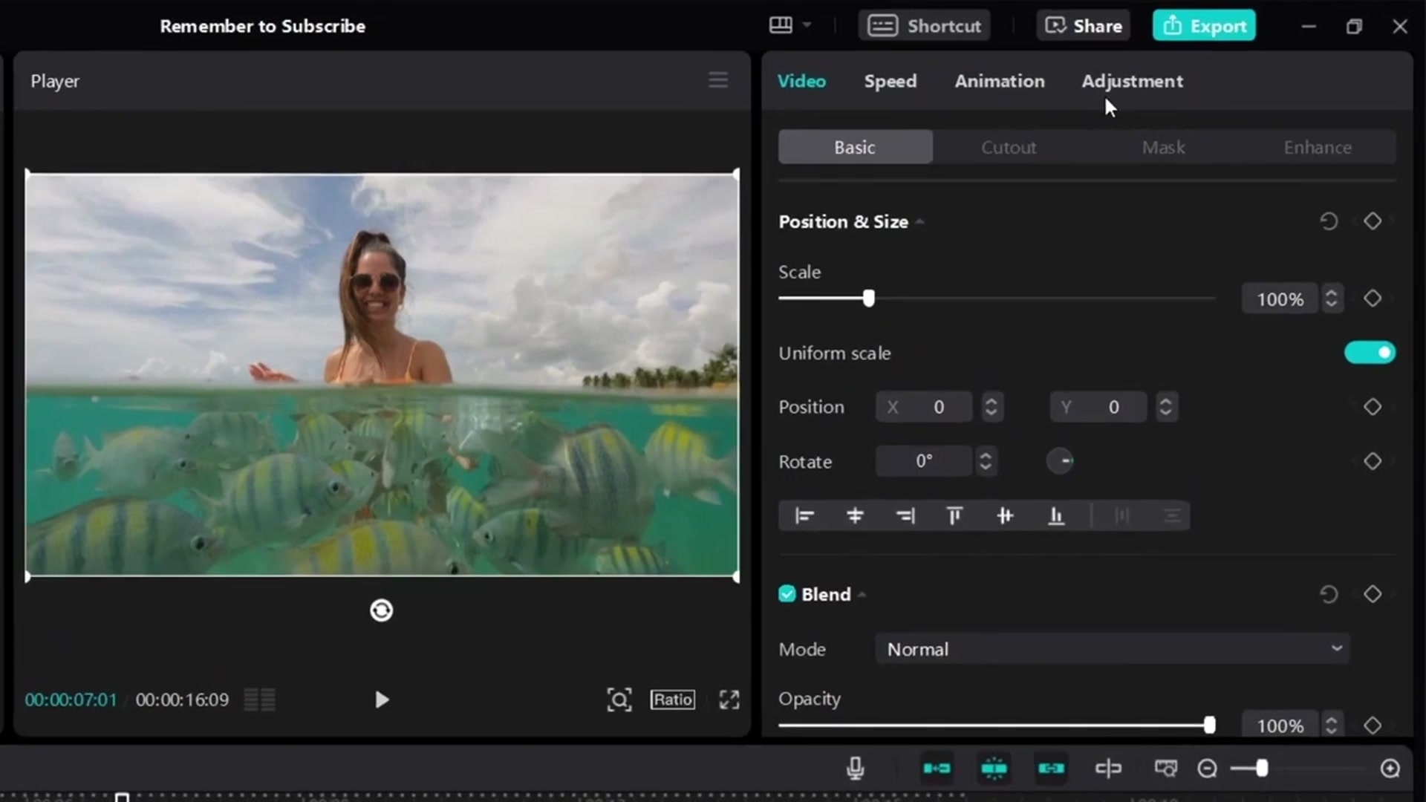Enter fullscreen preview
Image resolution: width=1426 pixels, height=802 pixels.
[x=729, y=700]
